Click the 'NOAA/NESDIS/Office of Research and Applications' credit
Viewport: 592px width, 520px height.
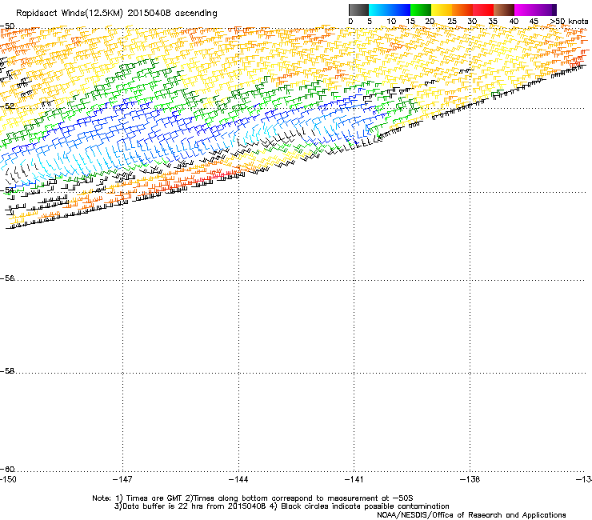(x=471, y=515)
